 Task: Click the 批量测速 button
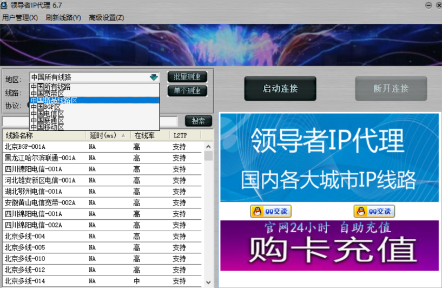coord(187,77)
